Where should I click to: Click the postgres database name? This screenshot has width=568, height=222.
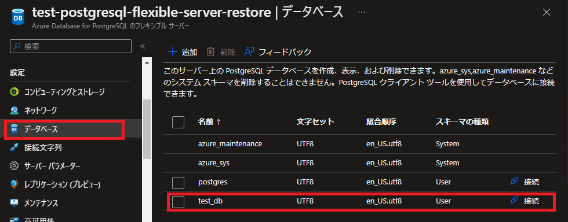click(x=213, y=182)
